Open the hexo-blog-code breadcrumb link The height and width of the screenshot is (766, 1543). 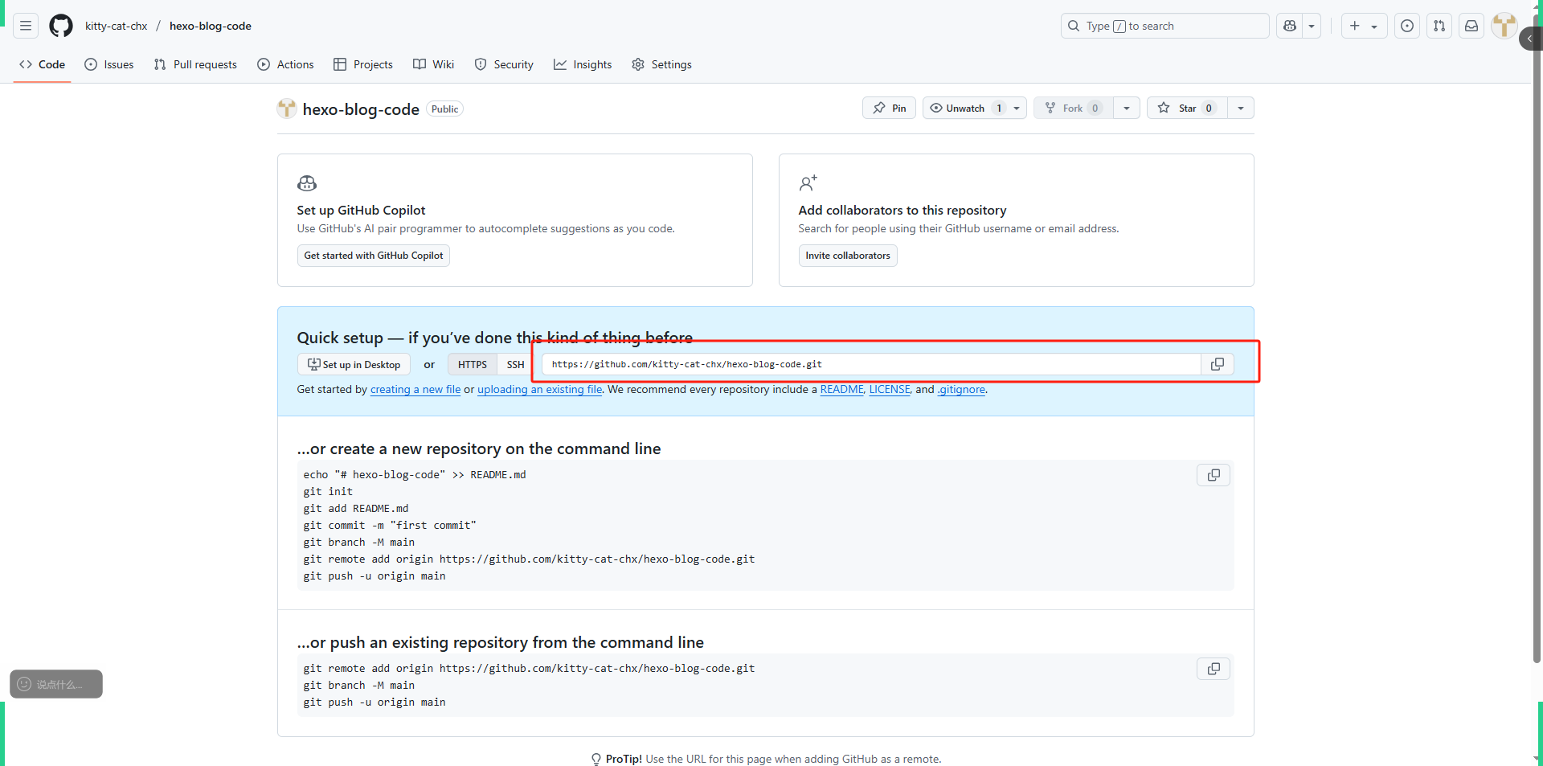[x=211, y=26]
